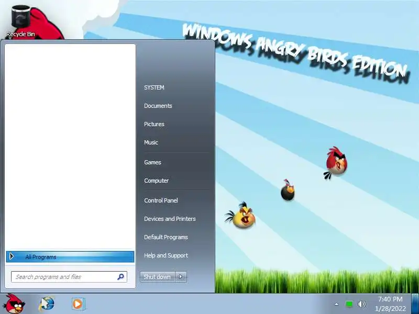Image resolution: width=419 pixels, height=314 pixels.
Task: Open the clock showing 7:40 PM
Action: (x=390, y=304)
